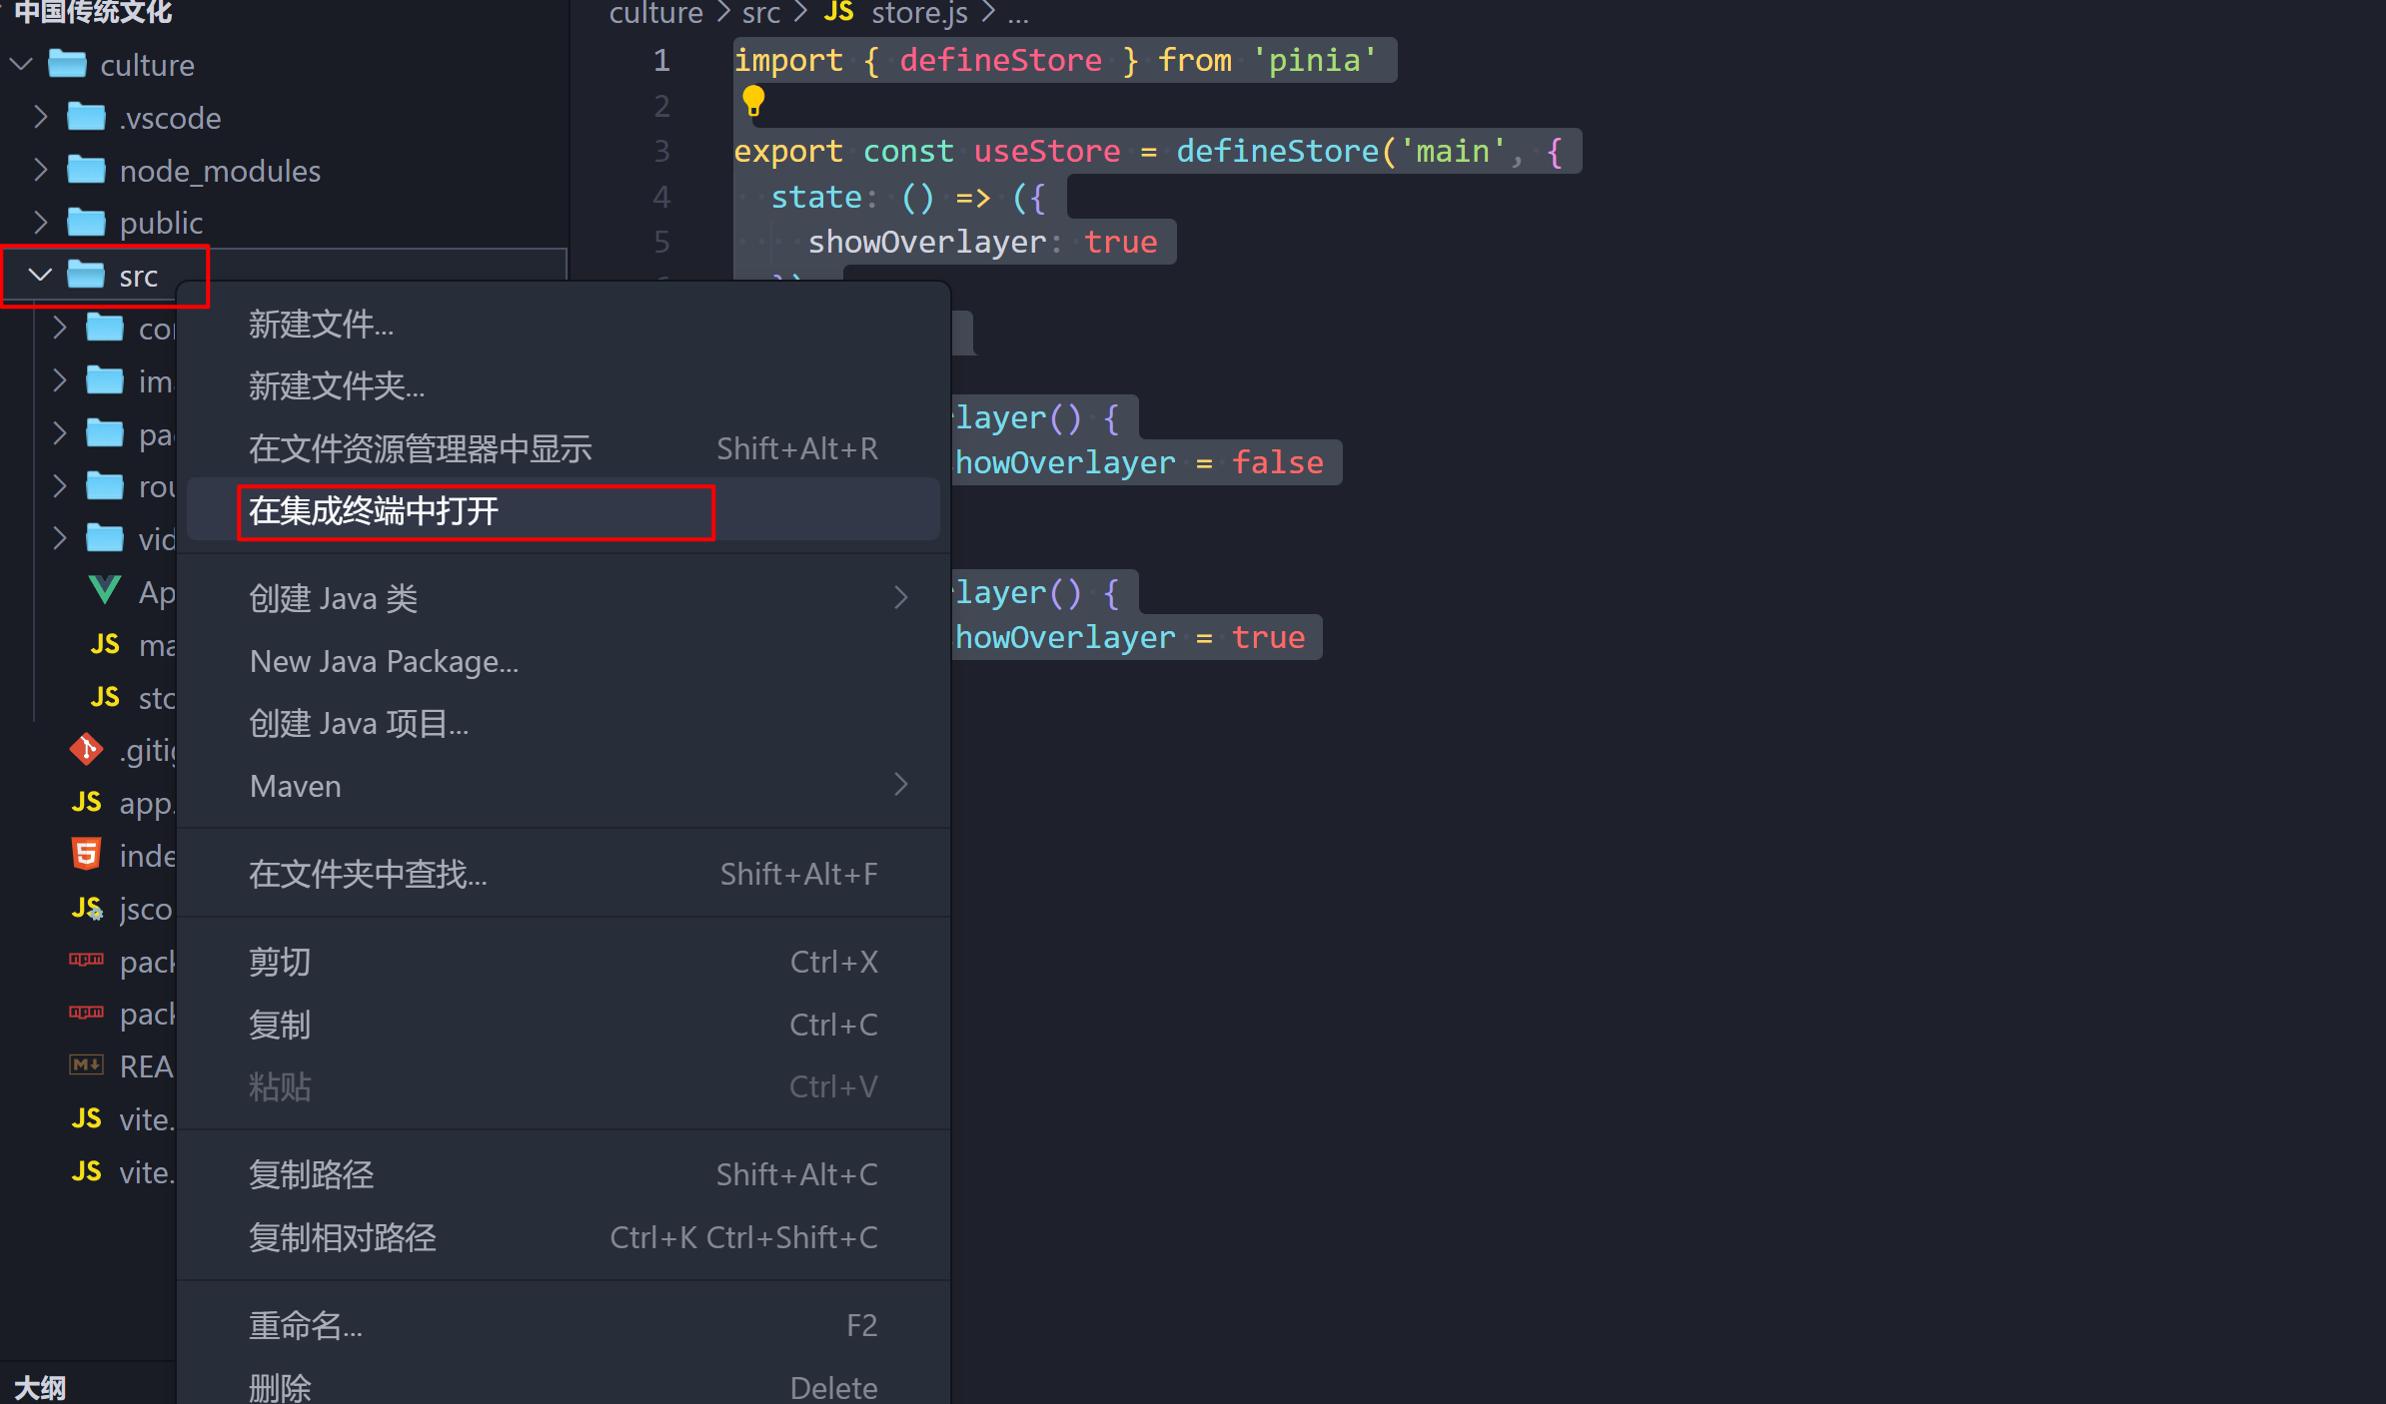Open the Maven submenu arrow
The image size is (2386, 1404).
coord(900,786)
